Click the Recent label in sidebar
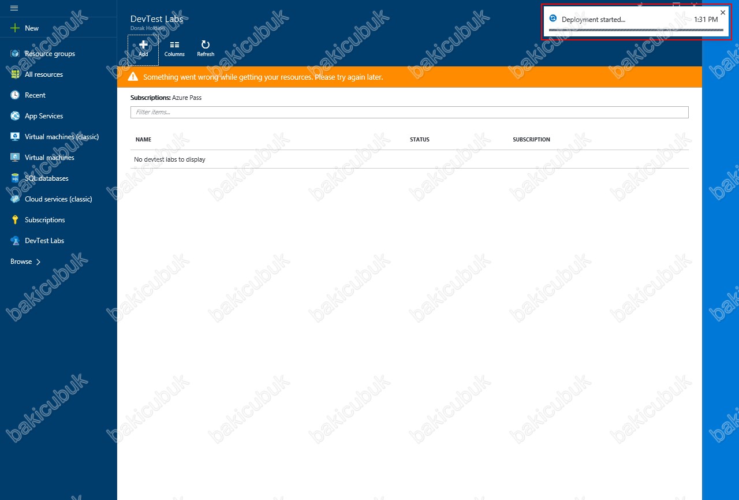The width and height of the screenshot is (739, 500). point(35,95)
